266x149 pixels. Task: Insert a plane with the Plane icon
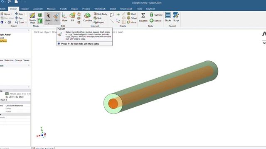click(112, 14)
